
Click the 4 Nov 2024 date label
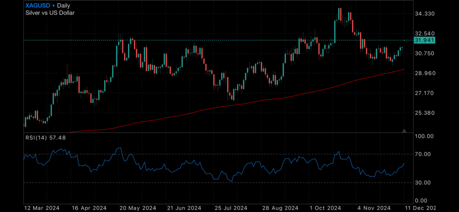pyautogui.click(x=373, y=208)
